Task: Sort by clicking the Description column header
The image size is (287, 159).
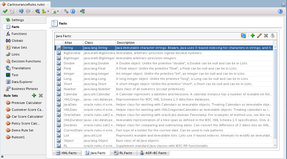Action: coord(126,43)
